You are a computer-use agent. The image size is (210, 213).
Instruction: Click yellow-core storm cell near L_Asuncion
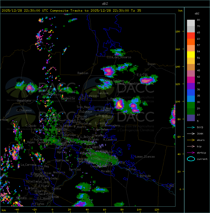point(119,104)
